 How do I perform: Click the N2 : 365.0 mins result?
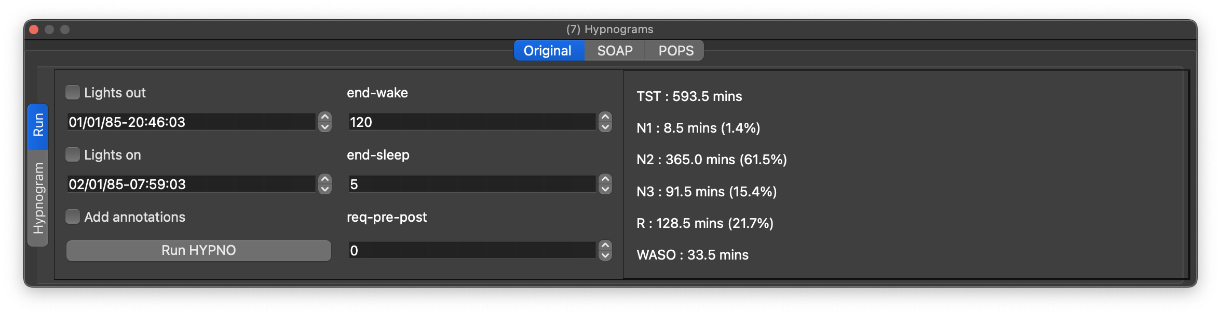pyautogui.click(x=712, y=160)
